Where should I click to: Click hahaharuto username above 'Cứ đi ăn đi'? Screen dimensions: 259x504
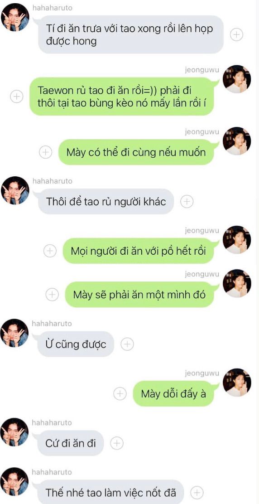pos(52,422)
